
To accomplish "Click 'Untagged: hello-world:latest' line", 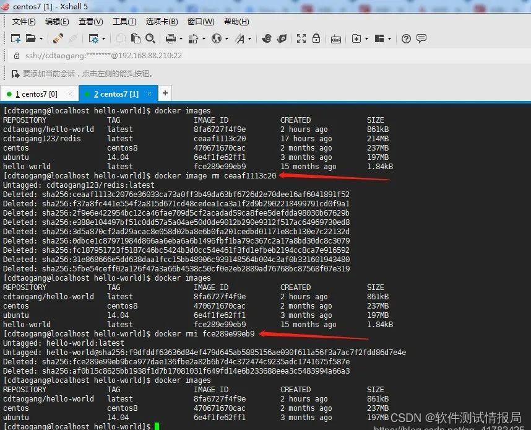I will [x=64, y=343].
